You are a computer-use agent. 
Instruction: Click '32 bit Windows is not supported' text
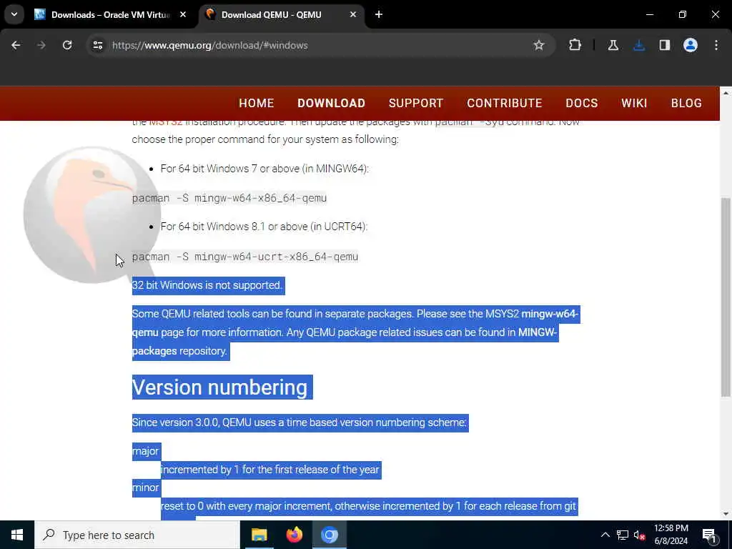pyautogui.click(x=207, y=285)
